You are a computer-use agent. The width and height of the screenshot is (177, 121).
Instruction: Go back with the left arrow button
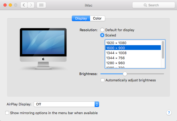click(24, 5)
